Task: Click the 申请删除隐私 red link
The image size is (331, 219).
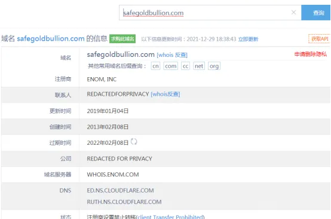Action: [311, 54]
